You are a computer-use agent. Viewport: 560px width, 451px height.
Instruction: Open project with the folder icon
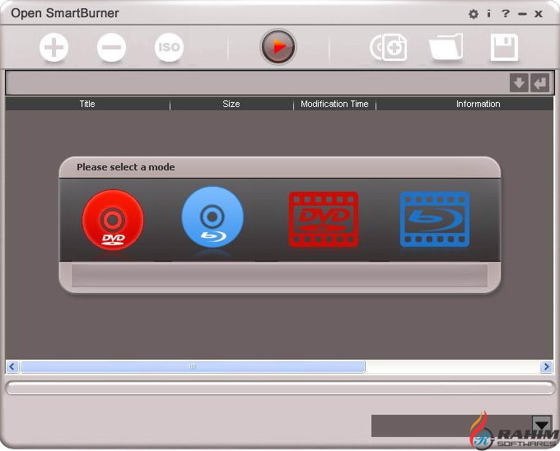pos(446,48)
